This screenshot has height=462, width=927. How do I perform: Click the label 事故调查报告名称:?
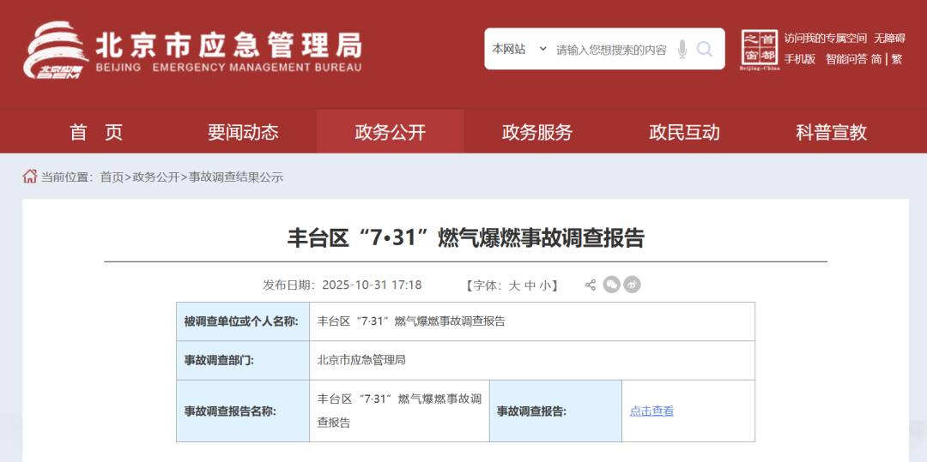230,411
